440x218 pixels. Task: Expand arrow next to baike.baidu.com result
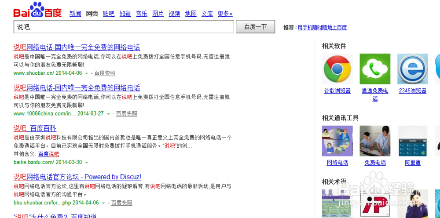click(x=86, y=163)
